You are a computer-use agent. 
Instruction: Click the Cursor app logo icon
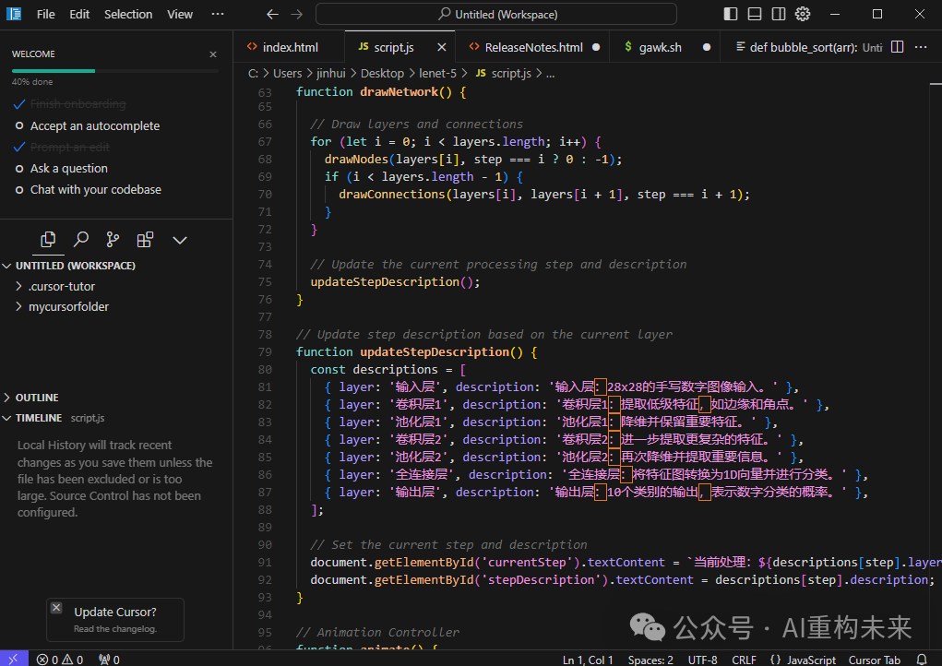click(x=14, y=14)
